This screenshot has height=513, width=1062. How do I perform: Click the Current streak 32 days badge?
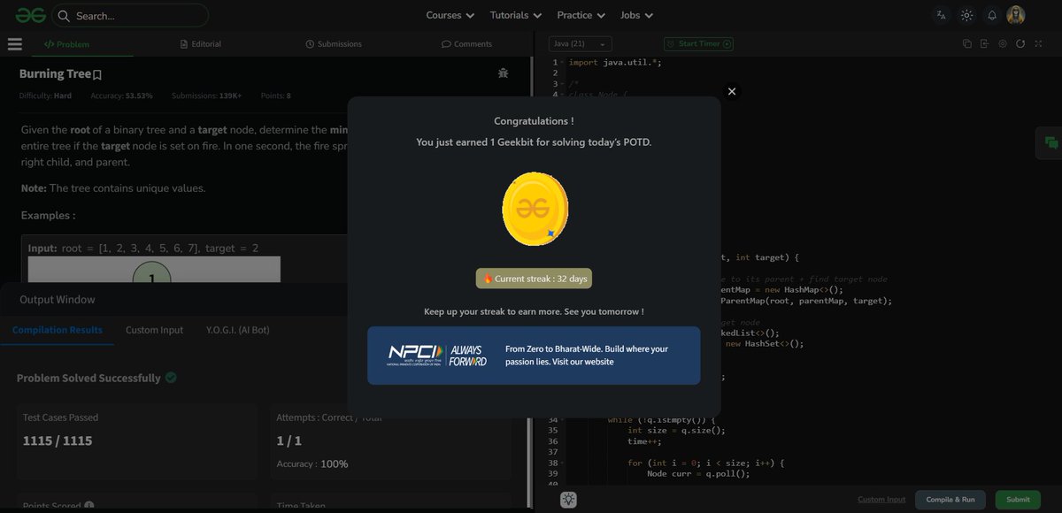tap(534, 279)
